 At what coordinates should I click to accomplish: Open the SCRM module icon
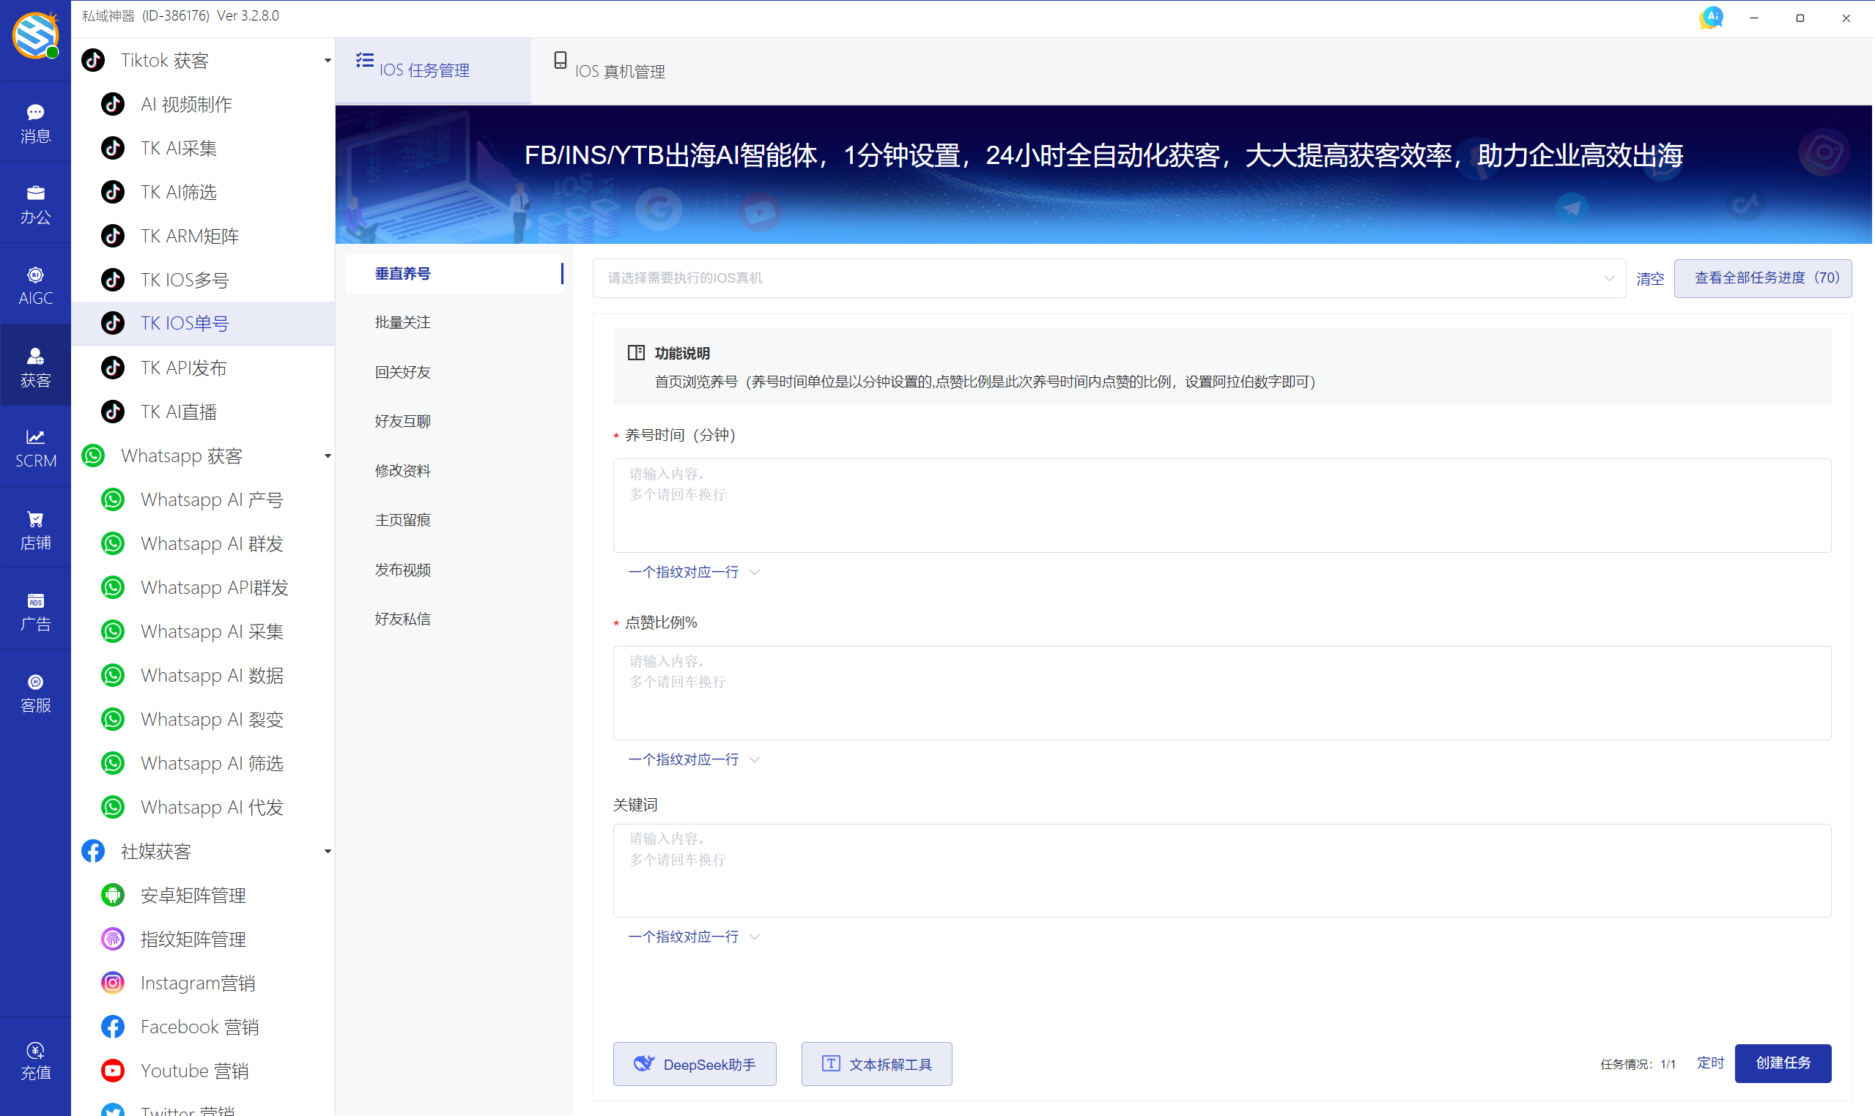point(35,447)
